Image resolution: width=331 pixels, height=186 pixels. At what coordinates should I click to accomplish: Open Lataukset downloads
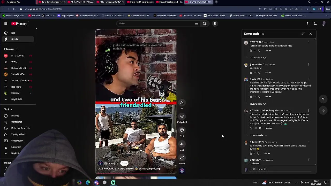[x=17, y=147]
